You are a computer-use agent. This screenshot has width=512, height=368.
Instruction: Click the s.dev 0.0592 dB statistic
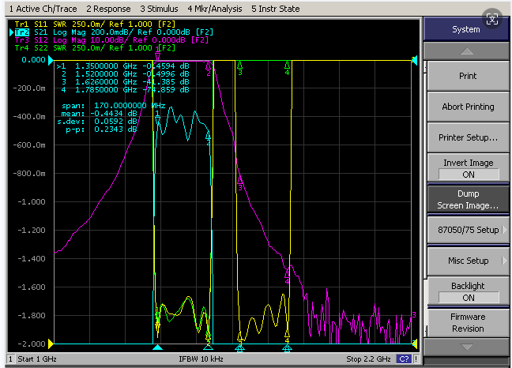tap(97, 122)
